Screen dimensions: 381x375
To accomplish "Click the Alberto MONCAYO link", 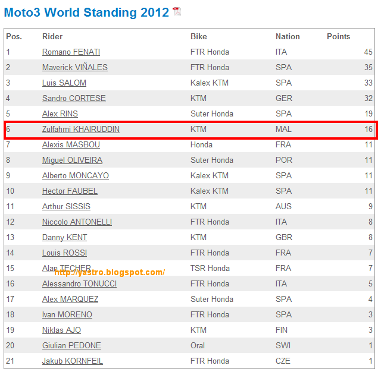I will (x=76, y=175).
